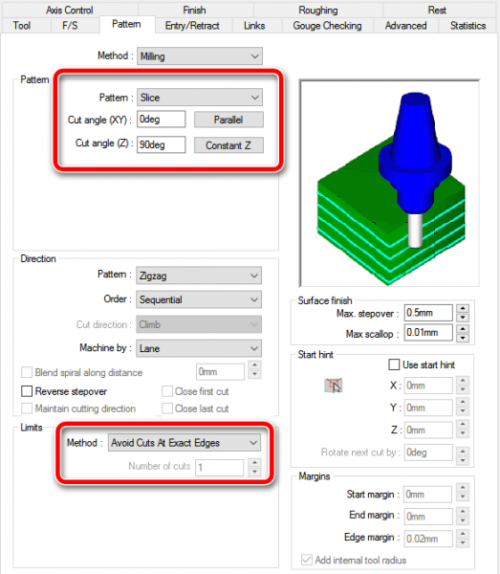Toggle Add internal tool radius checkbox
This screenshot has height=574, width=500.
tap(307, 560)
